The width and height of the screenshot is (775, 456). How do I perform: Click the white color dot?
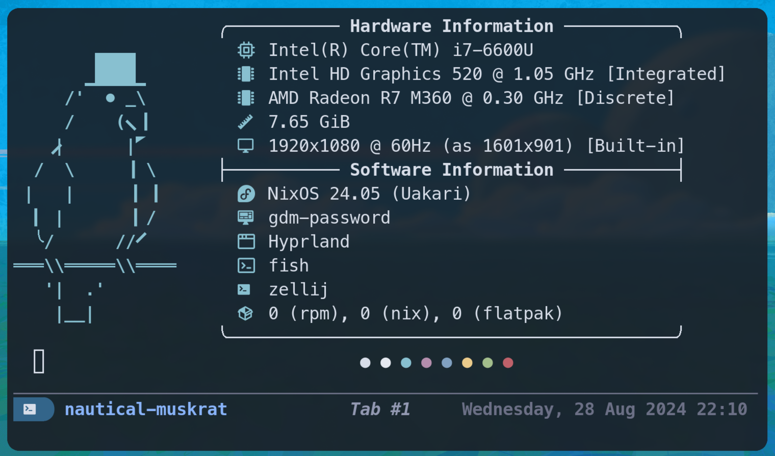click(x=385, y=363)
